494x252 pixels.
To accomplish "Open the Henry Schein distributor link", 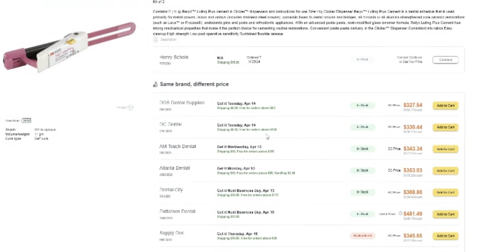I will coord(174,57).
